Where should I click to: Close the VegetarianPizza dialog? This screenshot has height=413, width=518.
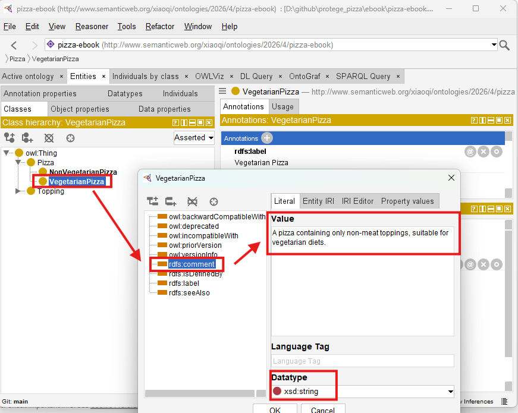click(451, 178)
